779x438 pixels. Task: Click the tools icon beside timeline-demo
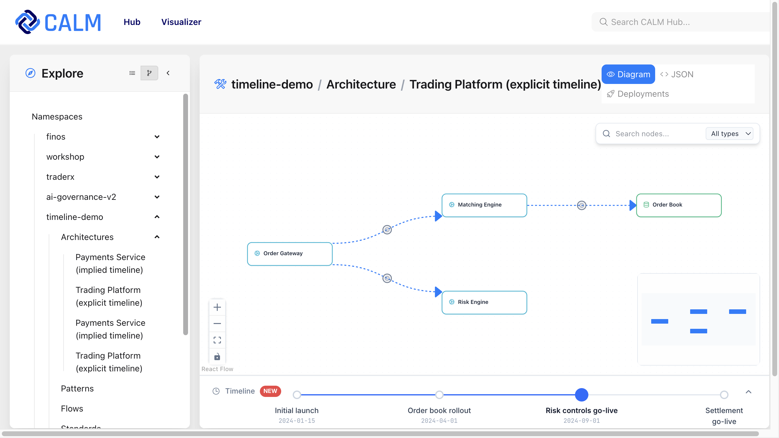click(x=220, y=84)
